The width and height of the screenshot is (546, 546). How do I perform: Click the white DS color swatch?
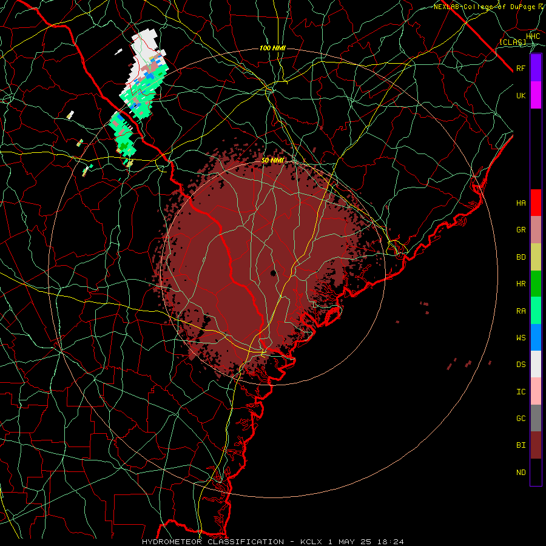(x=536, y=364)
